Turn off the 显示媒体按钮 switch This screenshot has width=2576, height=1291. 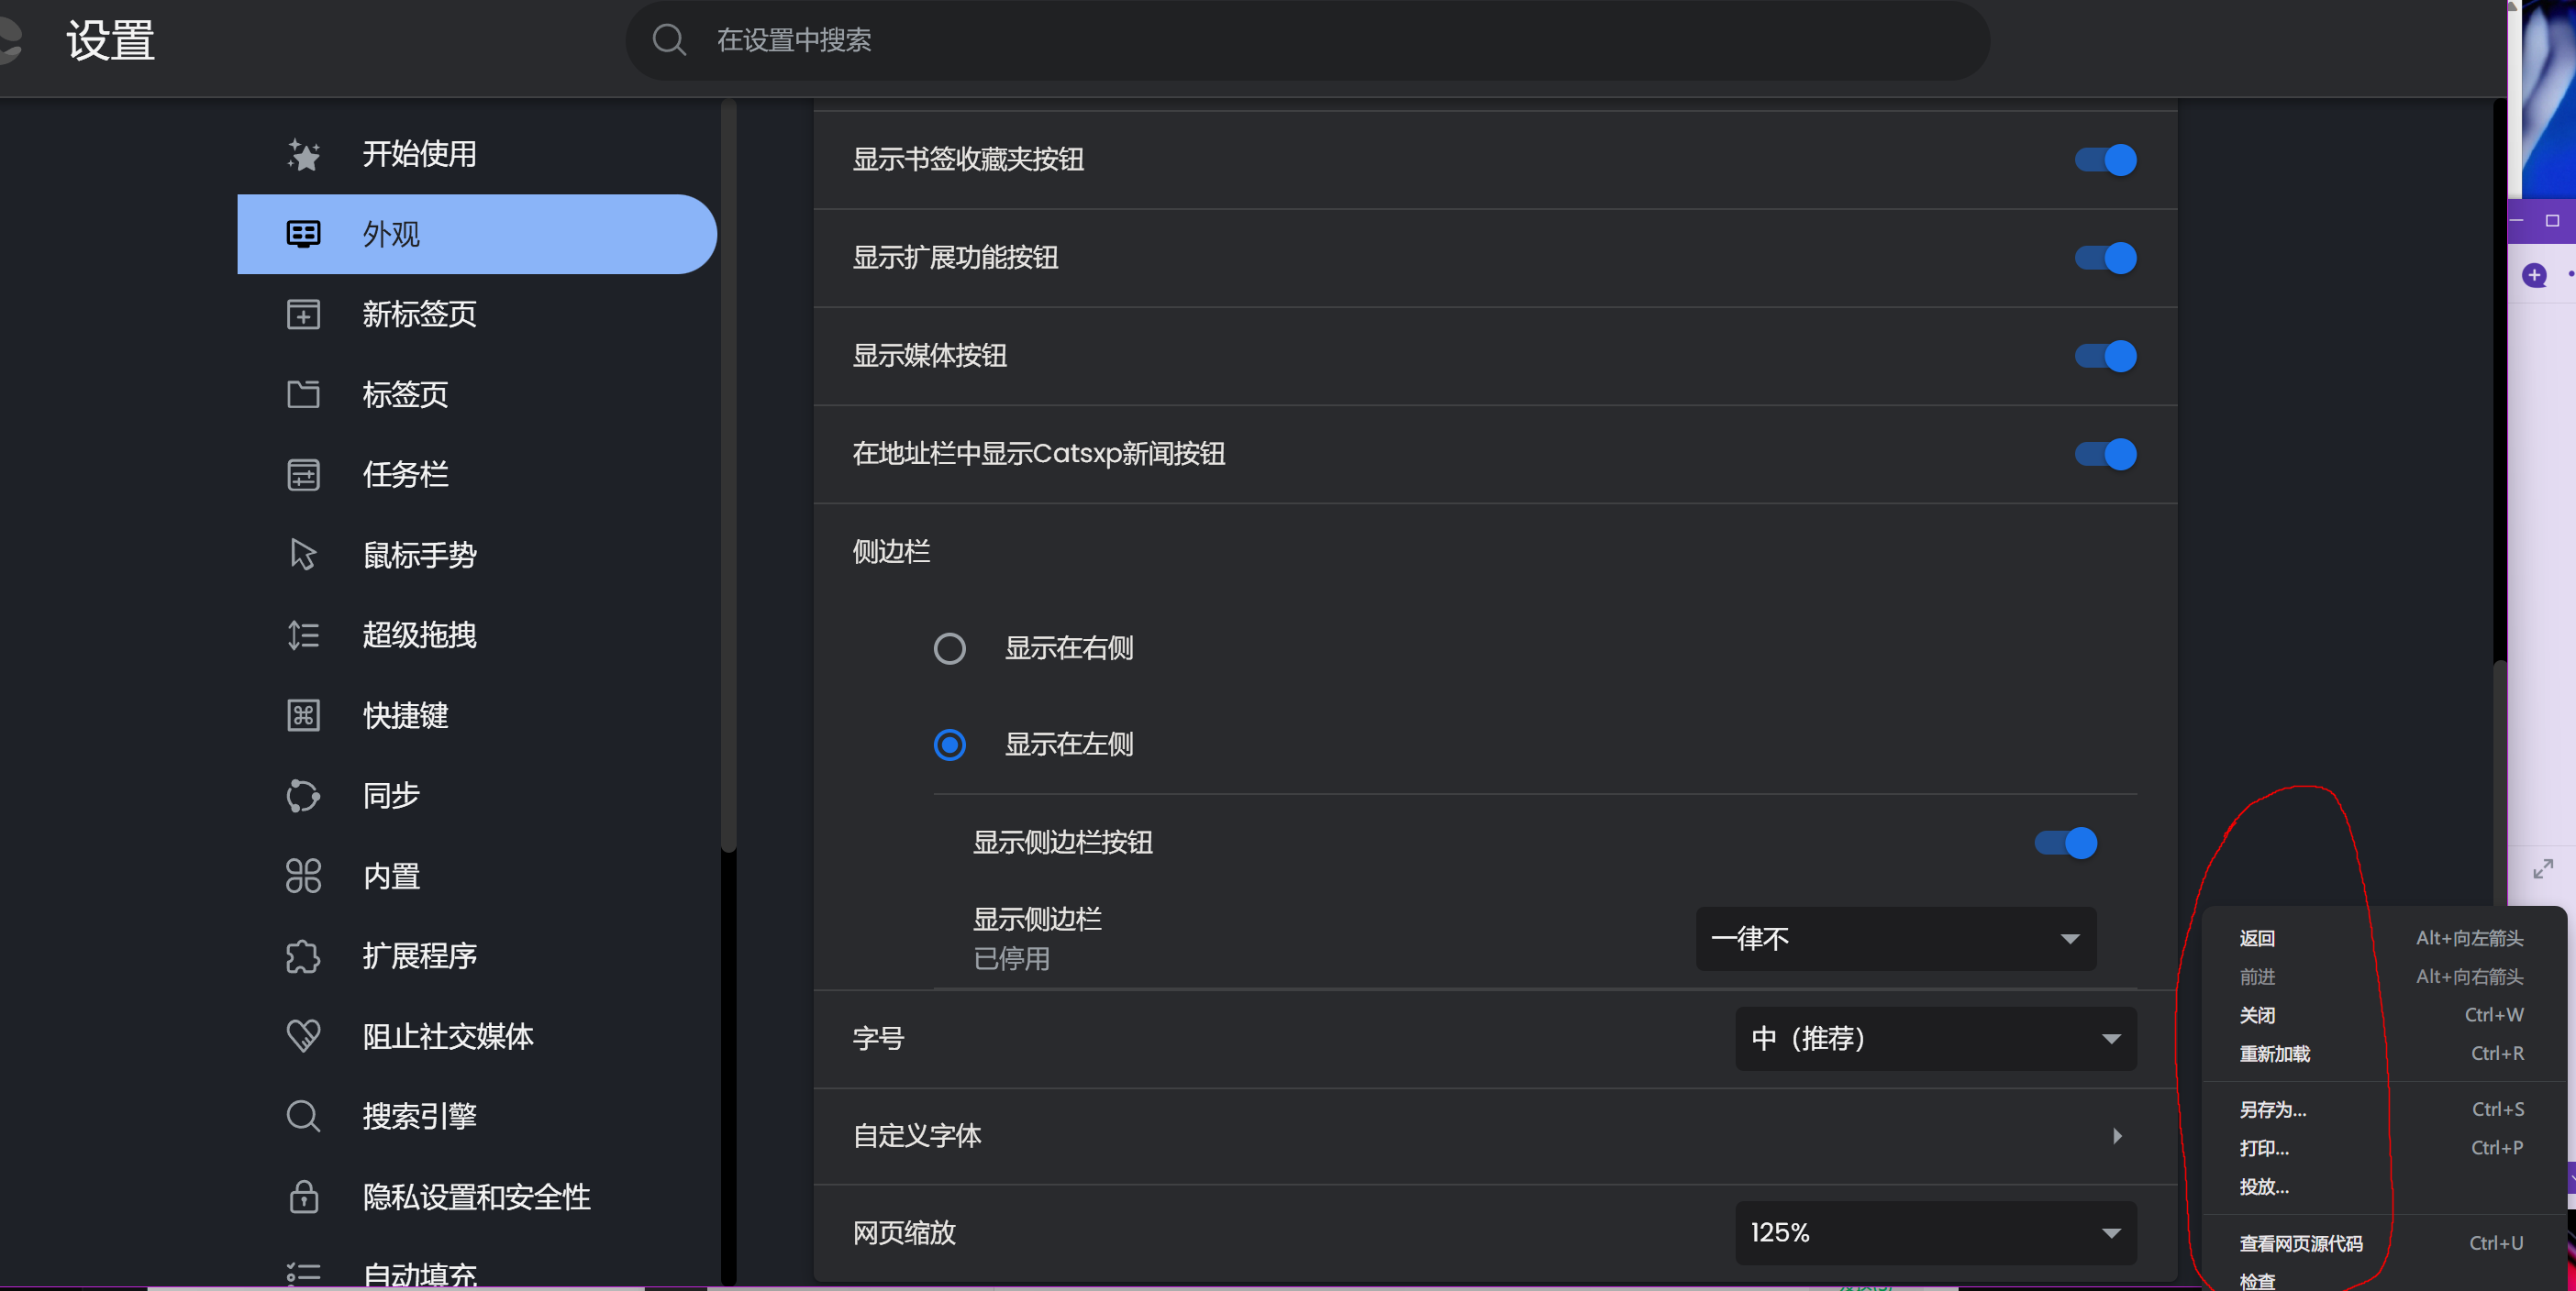(2105, 356)
